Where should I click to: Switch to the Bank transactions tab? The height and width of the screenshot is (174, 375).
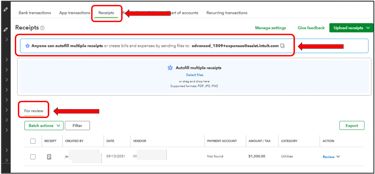click(35, 13)
